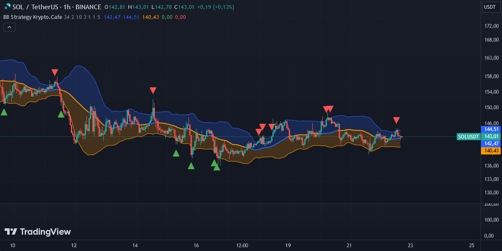502x251 pixels.
Task: Click the green buy arrow just before day 12
Action: coord(61,114)
